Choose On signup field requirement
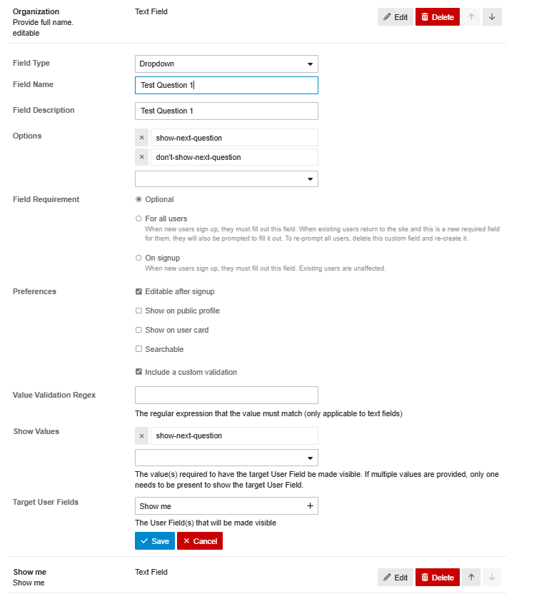539x594 pixels. coord(138,258)
